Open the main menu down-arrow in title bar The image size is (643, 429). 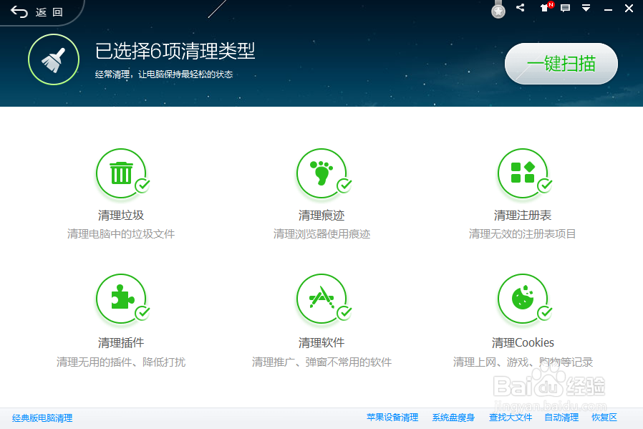[x=586, y=8]
